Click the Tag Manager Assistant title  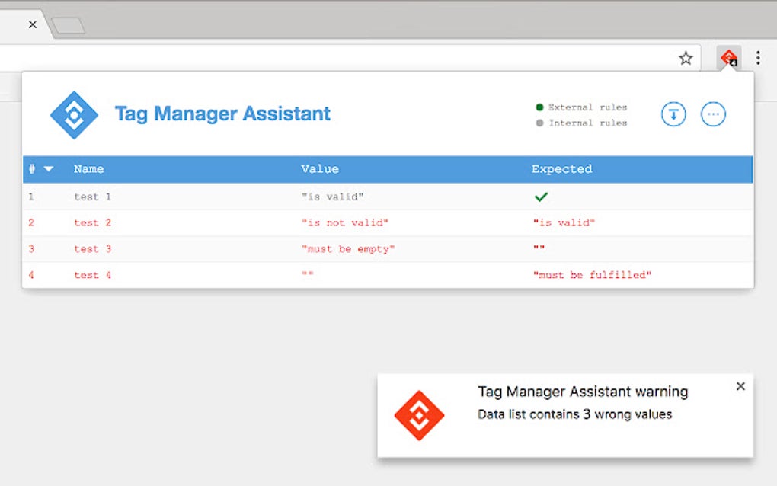222,114
